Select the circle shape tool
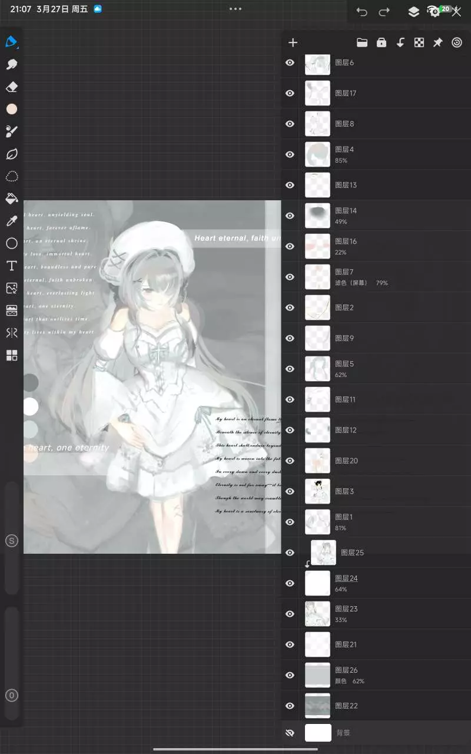Viewport: 471px width, 754px height. (x=12, y=243)
